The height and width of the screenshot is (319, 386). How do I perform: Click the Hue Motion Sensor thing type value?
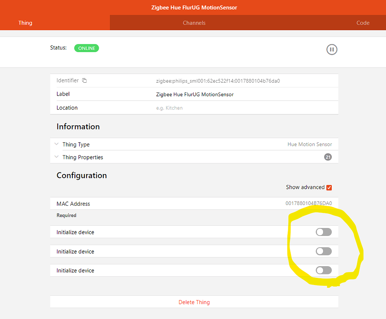(x=309, y=144)
